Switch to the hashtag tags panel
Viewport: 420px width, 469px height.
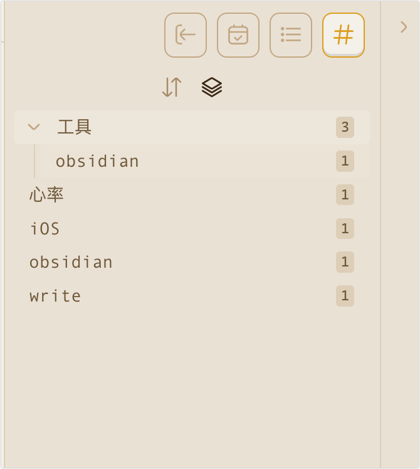344,35
